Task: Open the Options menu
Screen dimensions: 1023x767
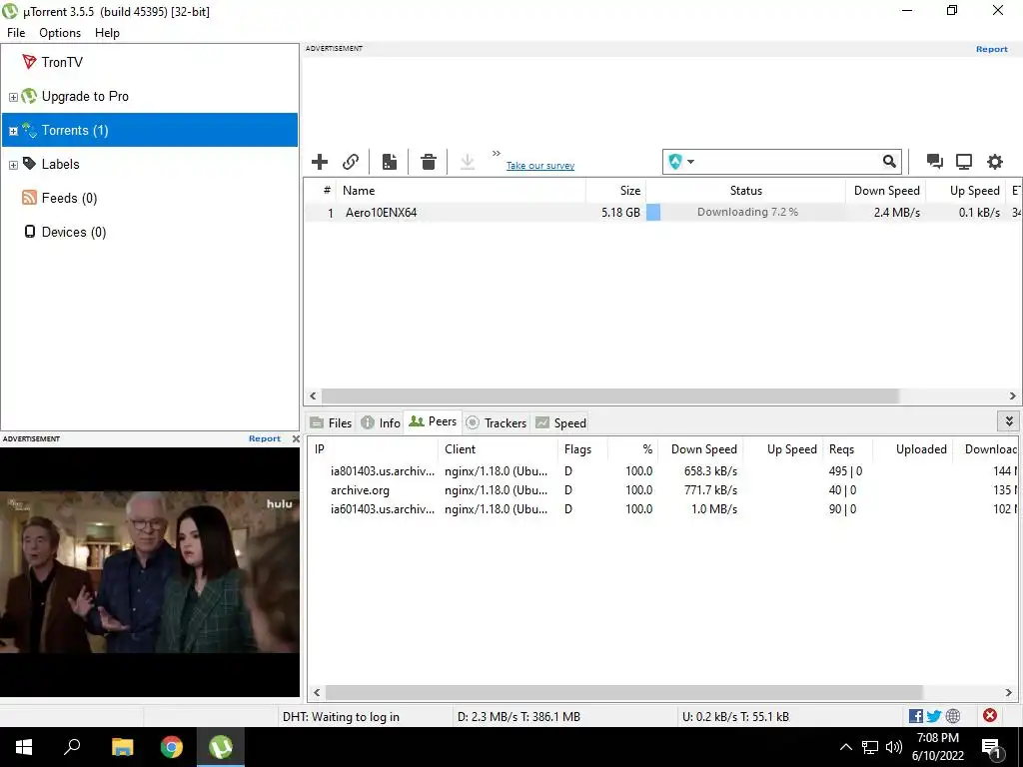Action: pyautogui.click(x=60, y=33)
